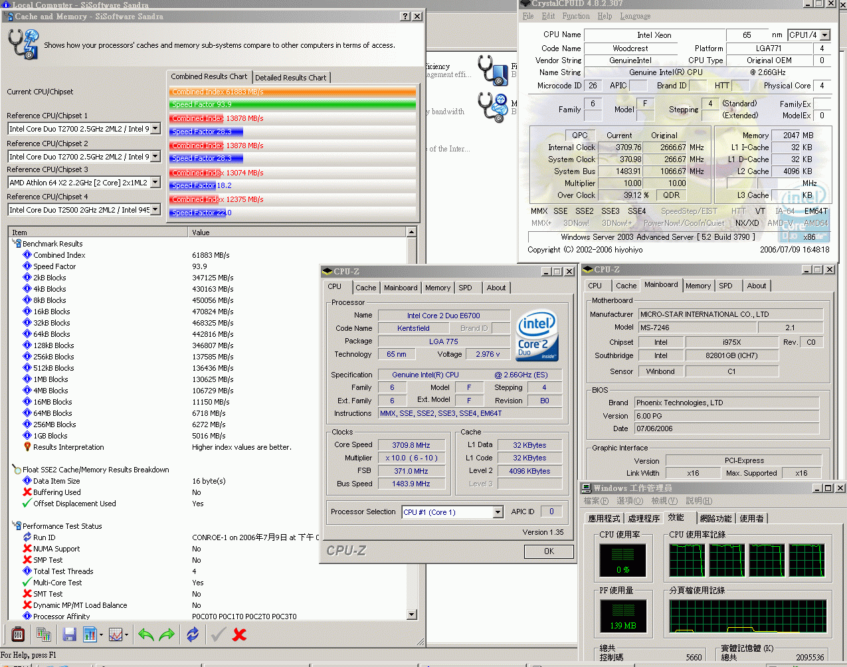This screenshot has height=667, width=847.
Task: Open Reference CPU/Chipset 4 dropdown
Action: coord(155,210)
